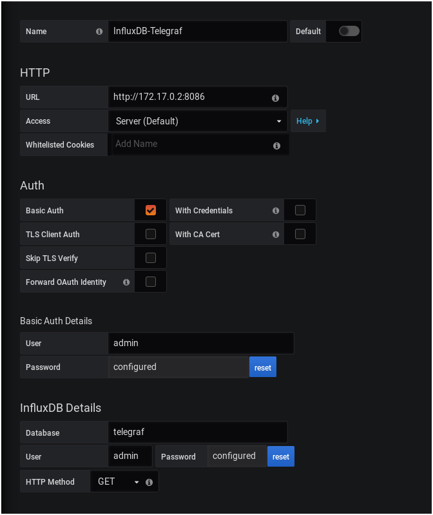Click the Whitelisted Cookies info icon
The height and width of the screenshot is (515, 433).
click(x=276, y=146)
